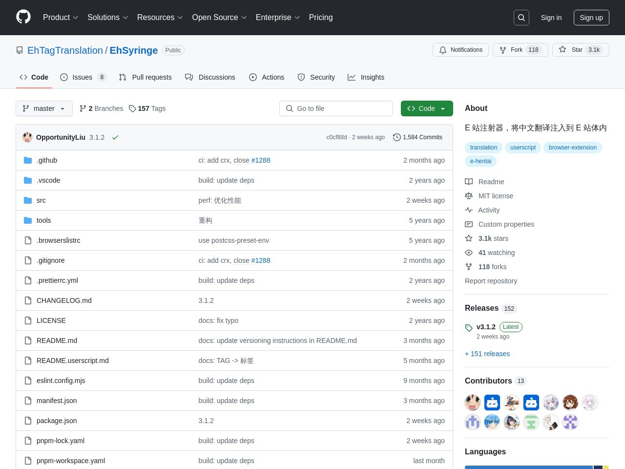Open the Pricing link in header
625x469 pixels.
pyautogui.click(x=321, y=18)
